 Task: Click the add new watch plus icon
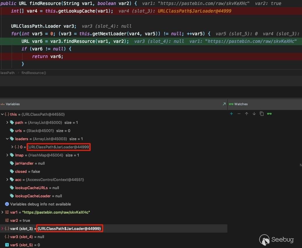point(231,114)
